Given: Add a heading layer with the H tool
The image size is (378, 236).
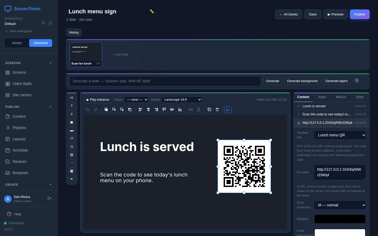Looking at the screenshot, I should 72,98.
